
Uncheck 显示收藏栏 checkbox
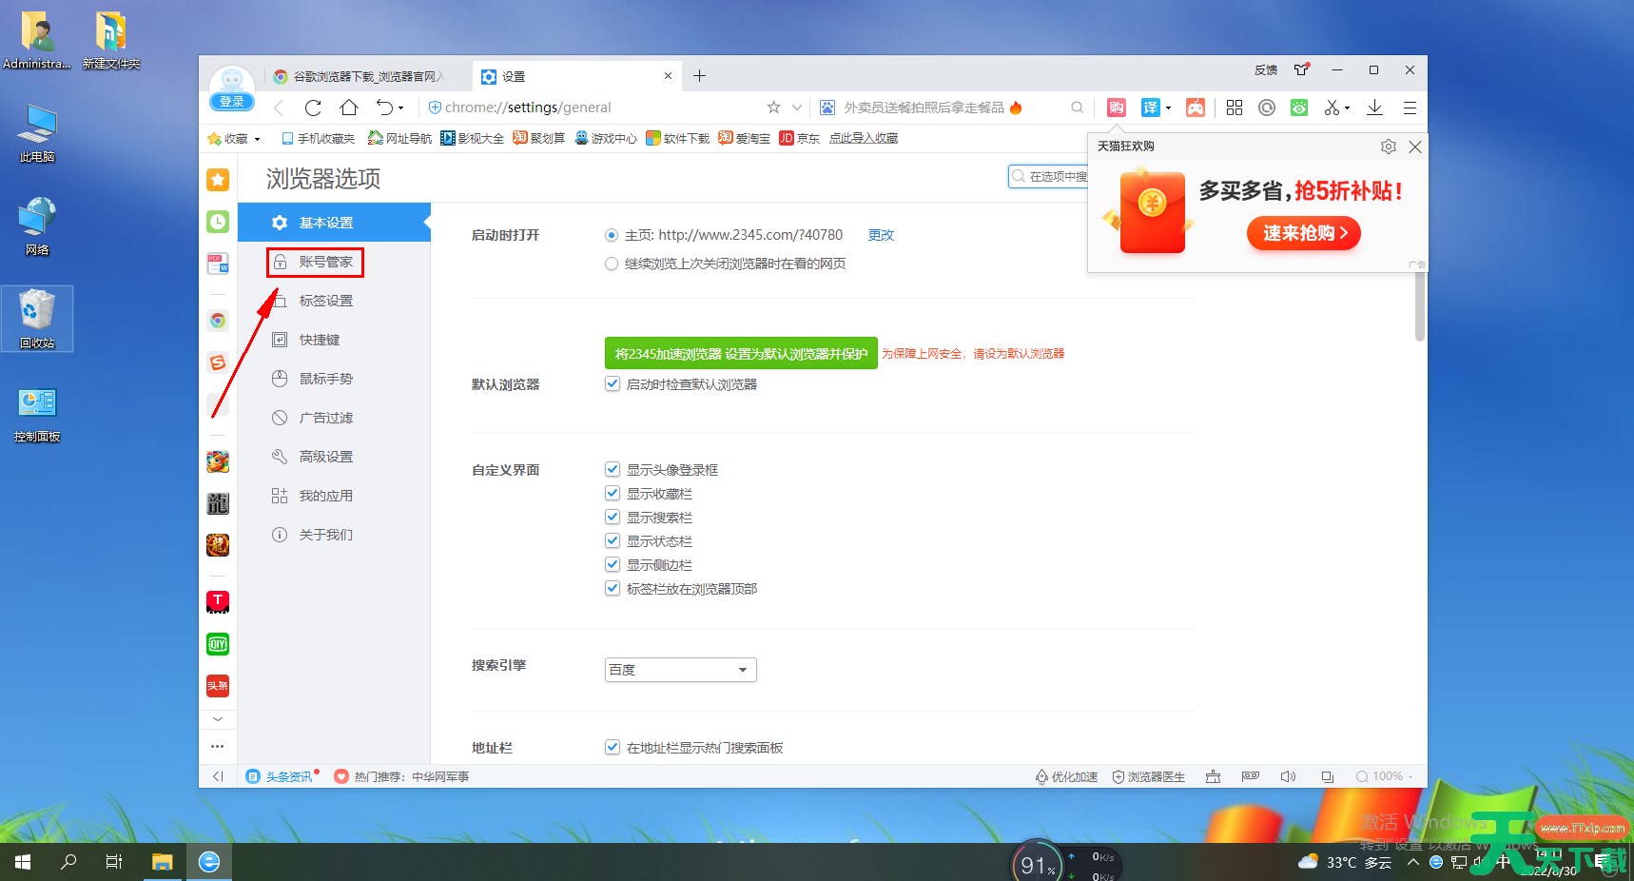[613, 494]
